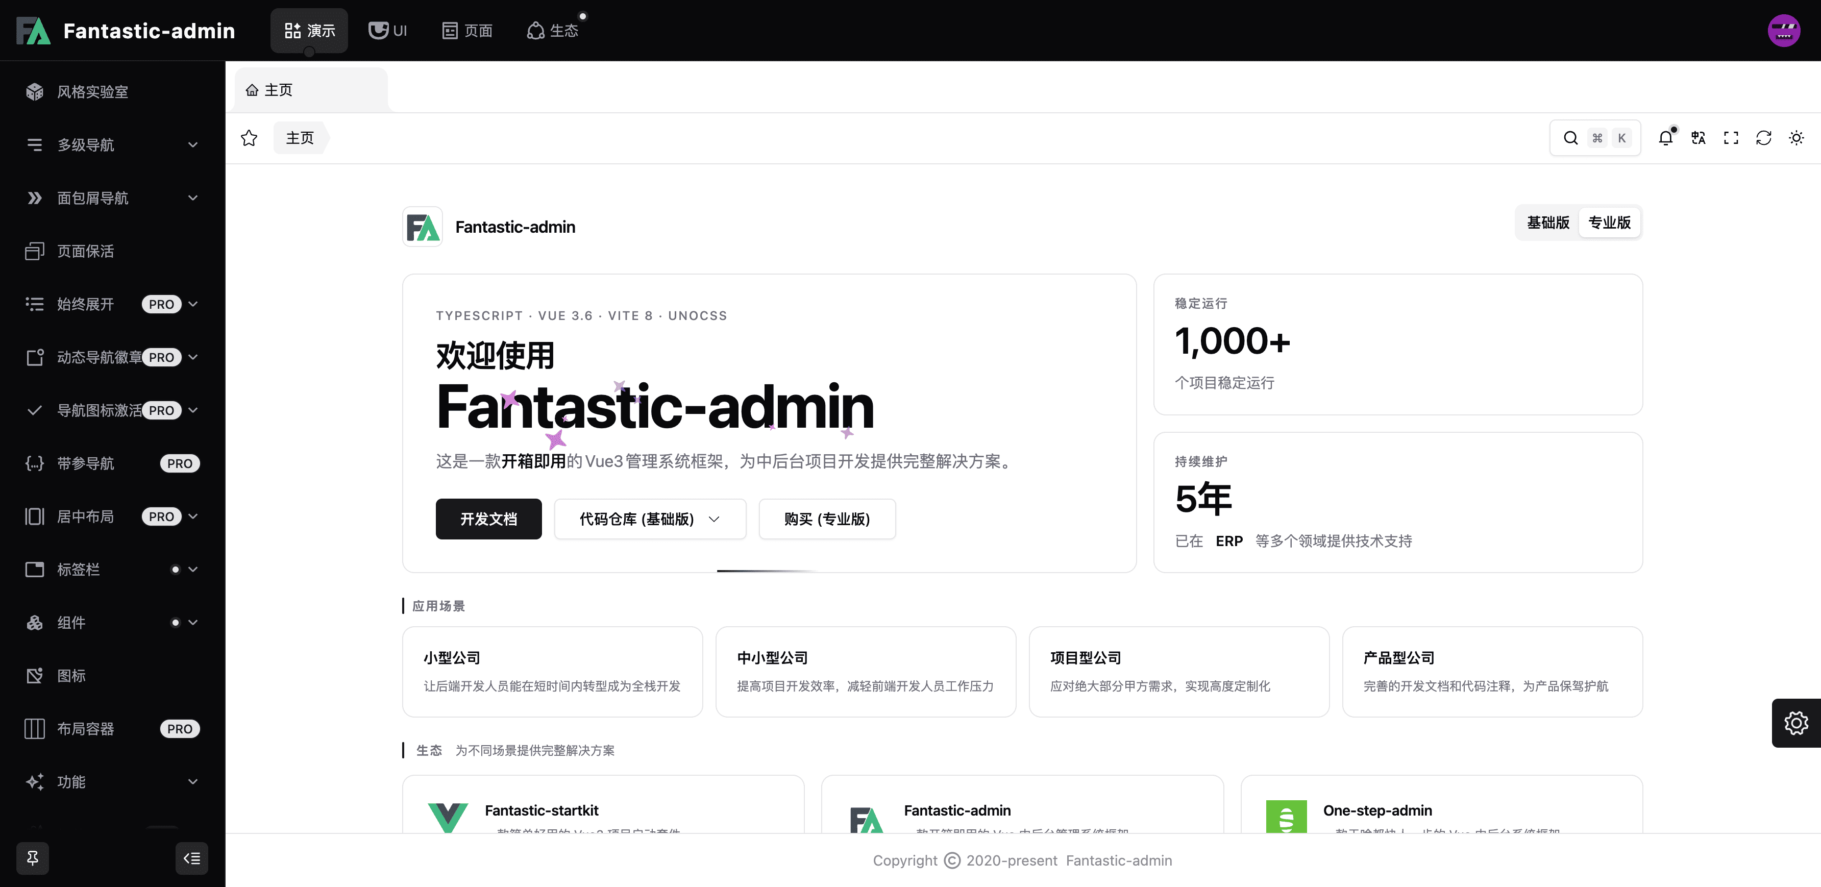Switch to 基础版 edition
Screen dimensions: 1821x887
(1547, 223)
